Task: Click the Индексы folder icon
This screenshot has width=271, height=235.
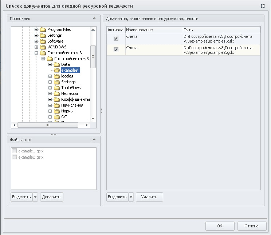Action: (x=57, y=93)
